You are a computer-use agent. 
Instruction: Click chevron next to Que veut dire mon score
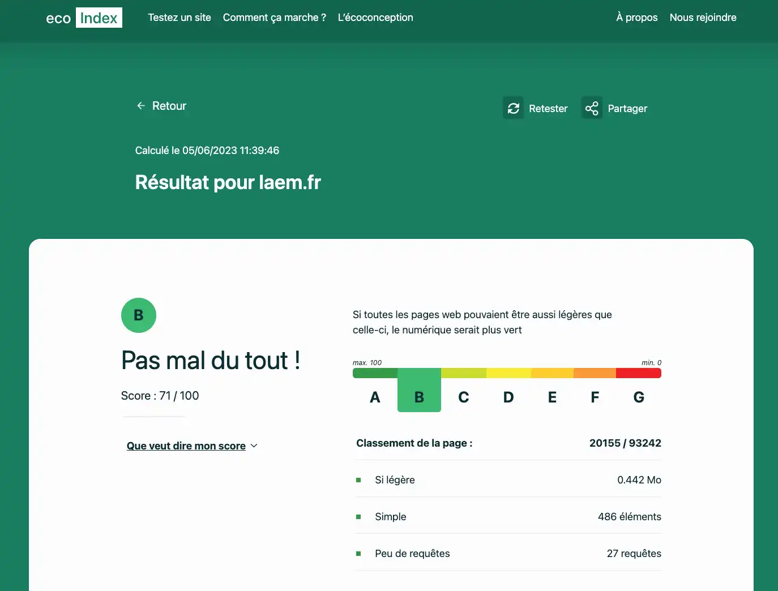(254, 446)
